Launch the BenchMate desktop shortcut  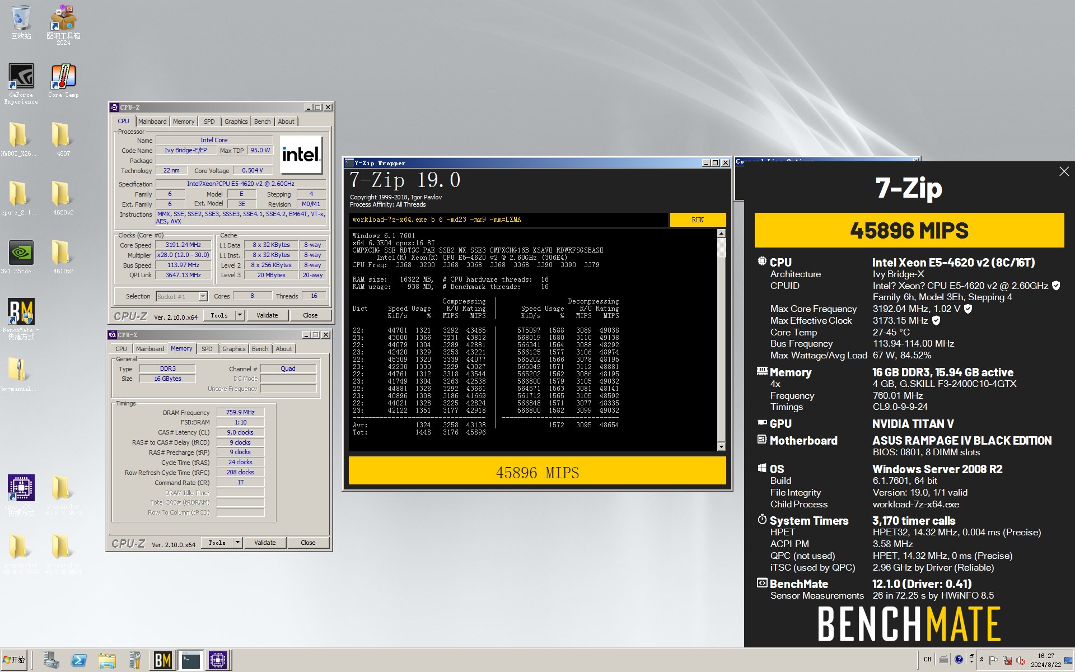[21, 318]
